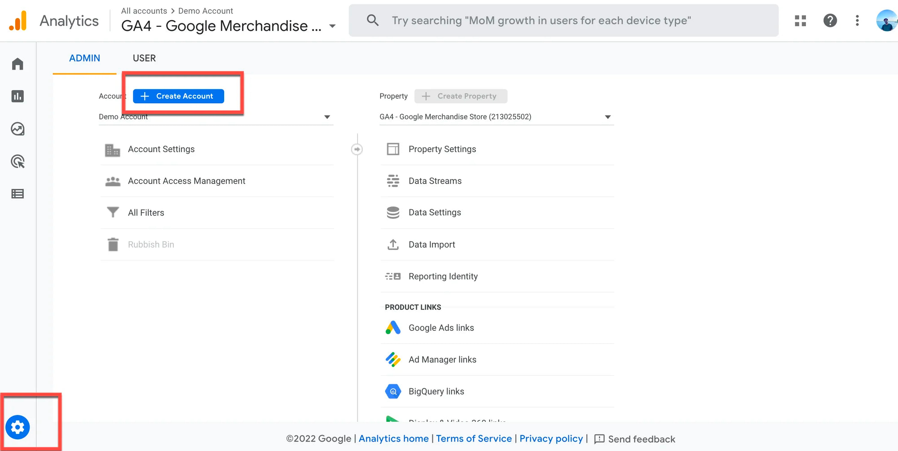Collapse account column with the arrow toggle
Viewport: 898px width, 451px height.
357,149
